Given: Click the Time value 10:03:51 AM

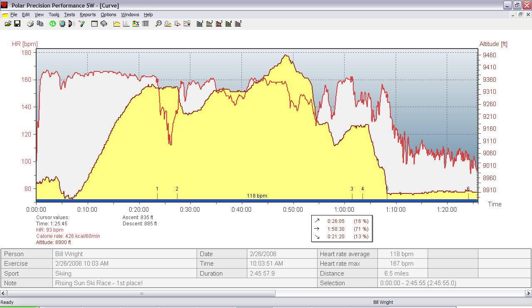Looking at the screenshot, I should coord(266,264).
